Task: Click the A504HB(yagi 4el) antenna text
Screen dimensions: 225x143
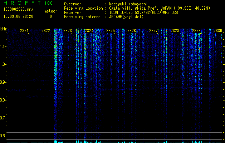Action: click(x=126, y=17)
